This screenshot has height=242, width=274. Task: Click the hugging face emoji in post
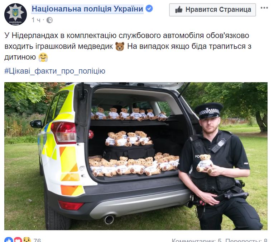click(43, 57)
